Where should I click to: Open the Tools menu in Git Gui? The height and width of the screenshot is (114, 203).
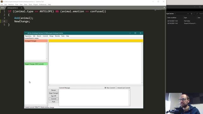click(x=63, y=36)
